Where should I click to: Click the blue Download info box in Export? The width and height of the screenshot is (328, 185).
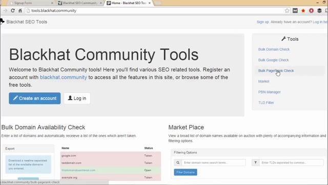pyautogui.click(x=28, y=164)
